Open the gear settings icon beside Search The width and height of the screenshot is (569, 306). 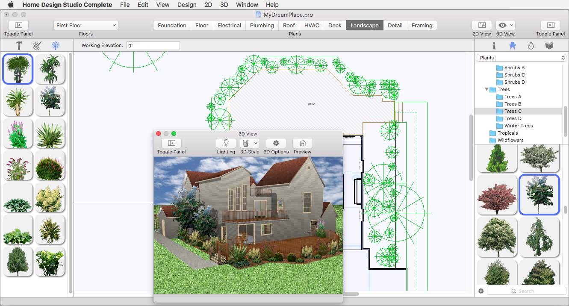(481, 291)
